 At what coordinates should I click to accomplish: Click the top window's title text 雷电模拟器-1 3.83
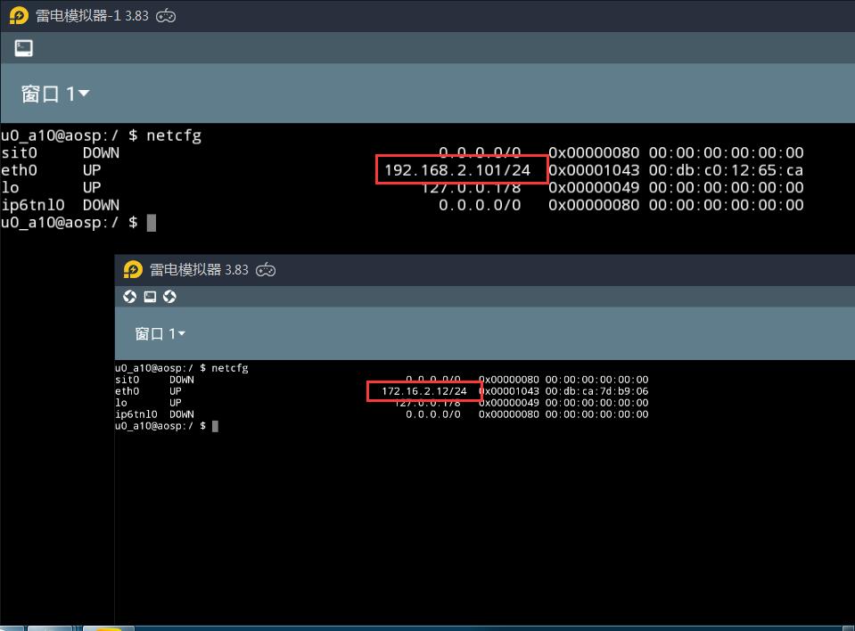coord(92,16)
